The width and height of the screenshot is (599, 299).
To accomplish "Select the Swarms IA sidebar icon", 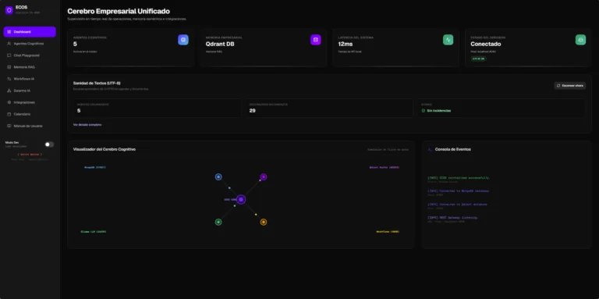I will (9, 91).
